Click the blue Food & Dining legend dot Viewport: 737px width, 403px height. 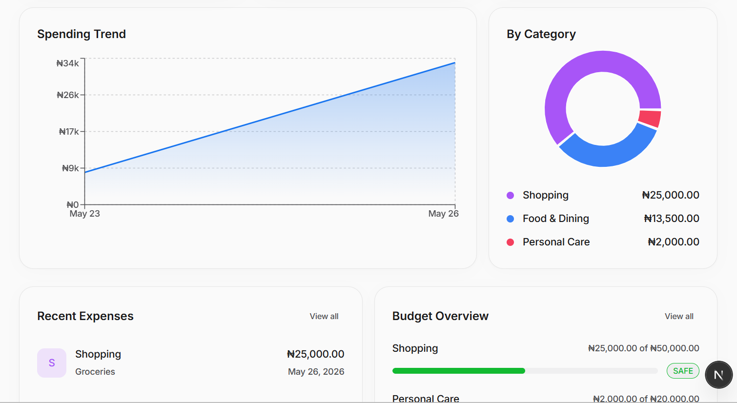click(x=511, y=219)
